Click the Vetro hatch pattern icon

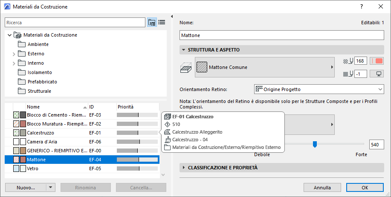click(x=16, y=168)
